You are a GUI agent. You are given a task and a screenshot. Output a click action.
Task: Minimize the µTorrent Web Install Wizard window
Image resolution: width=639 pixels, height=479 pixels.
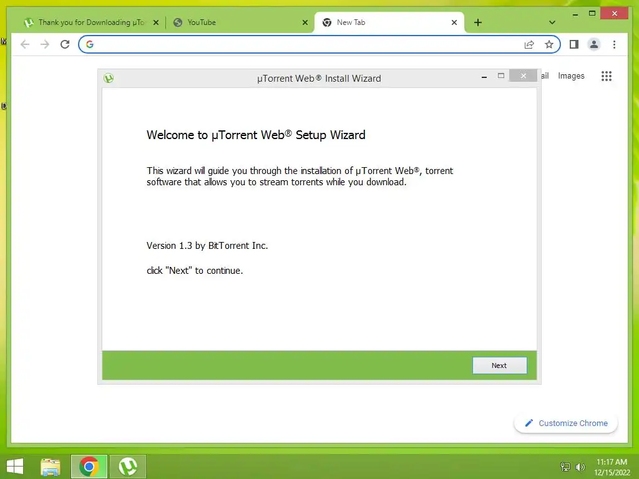[484, 76]
